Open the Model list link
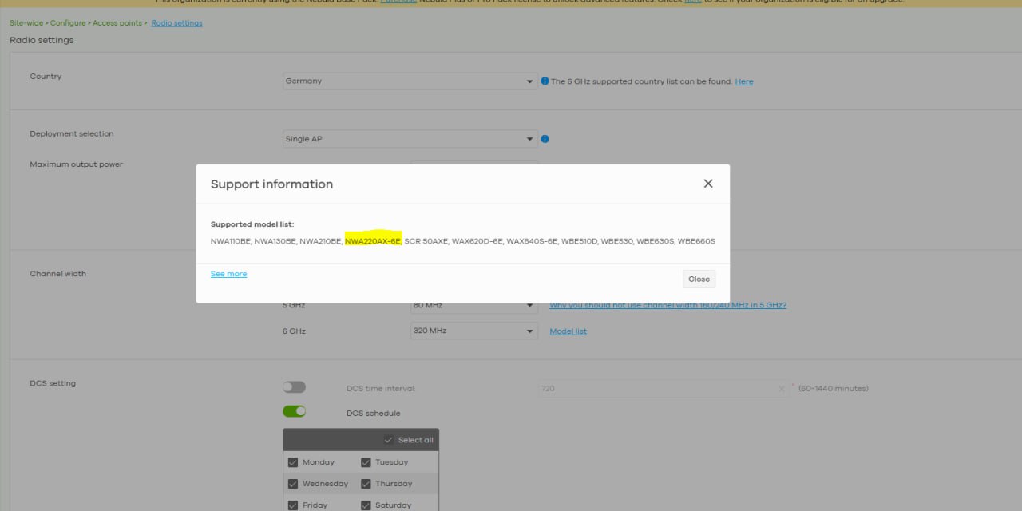 click(568, 331)
